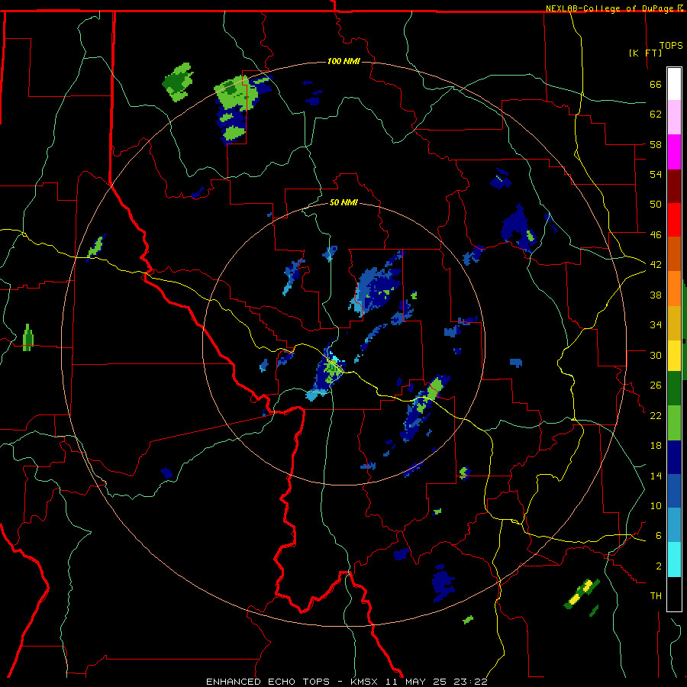Click the white swatch atop the tops scale
Screen dimensions: 687x687
(x=674, y=84)
